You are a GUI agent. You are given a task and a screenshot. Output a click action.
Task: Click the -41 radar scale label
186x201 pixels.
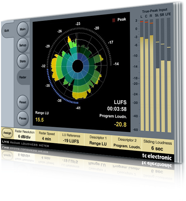click(78, 108)
